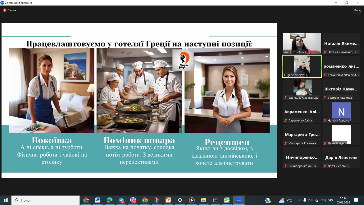The image size is (364, 205).
Task: Open Viber from the taskbar
Action: tap(133, 200)
